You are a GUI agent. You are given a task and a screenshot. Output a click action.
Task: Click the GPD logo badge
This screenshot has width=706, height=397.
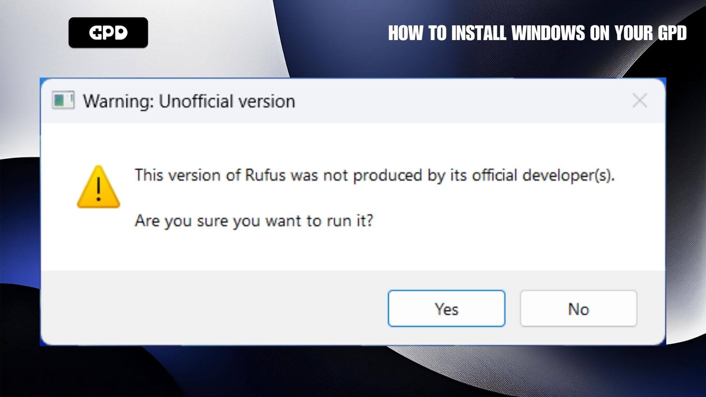click(x=108, y=33)
